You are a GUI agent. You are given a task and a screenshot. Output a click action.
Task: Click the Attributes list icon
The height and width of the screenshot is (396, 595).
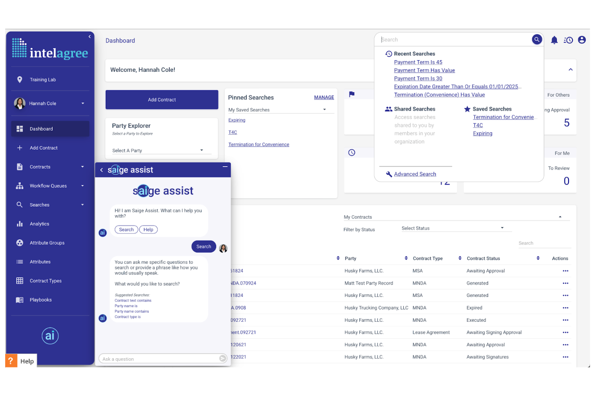point(20,262)
